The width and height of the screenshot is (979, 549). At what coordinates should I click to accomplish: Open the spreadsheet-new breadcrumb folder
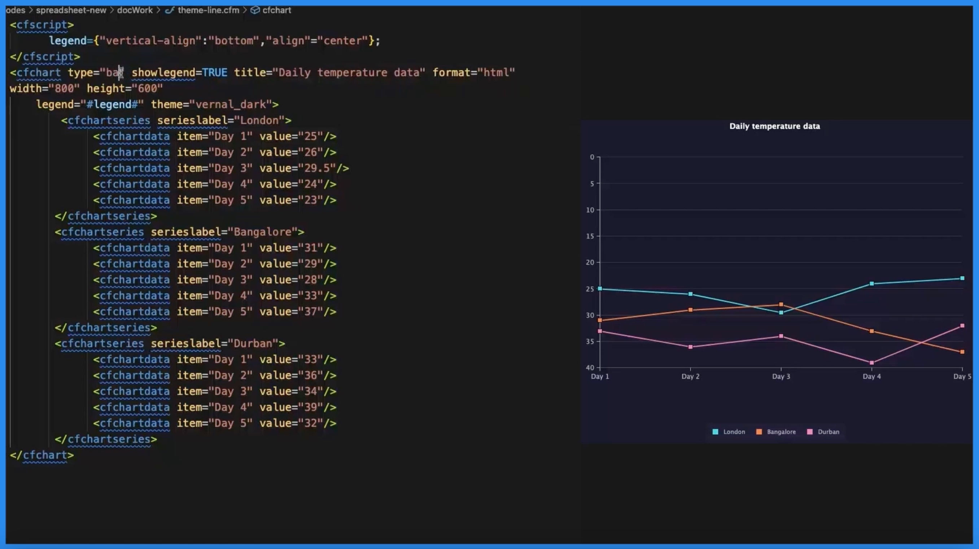[71, 10]
